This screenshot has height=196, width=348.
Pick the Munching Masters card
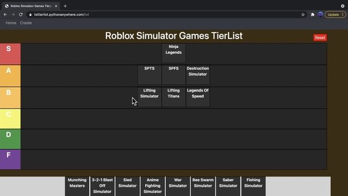coord(77,186)
